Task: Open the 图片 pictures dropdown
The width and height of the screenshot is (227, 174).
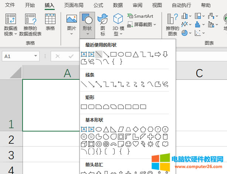Action: [x=71, y=25]
